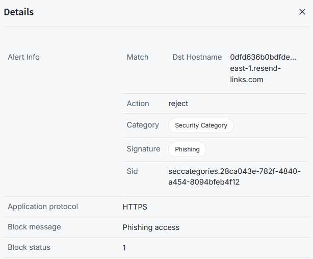Click the Block status value 1

click(x=124, y=248)
